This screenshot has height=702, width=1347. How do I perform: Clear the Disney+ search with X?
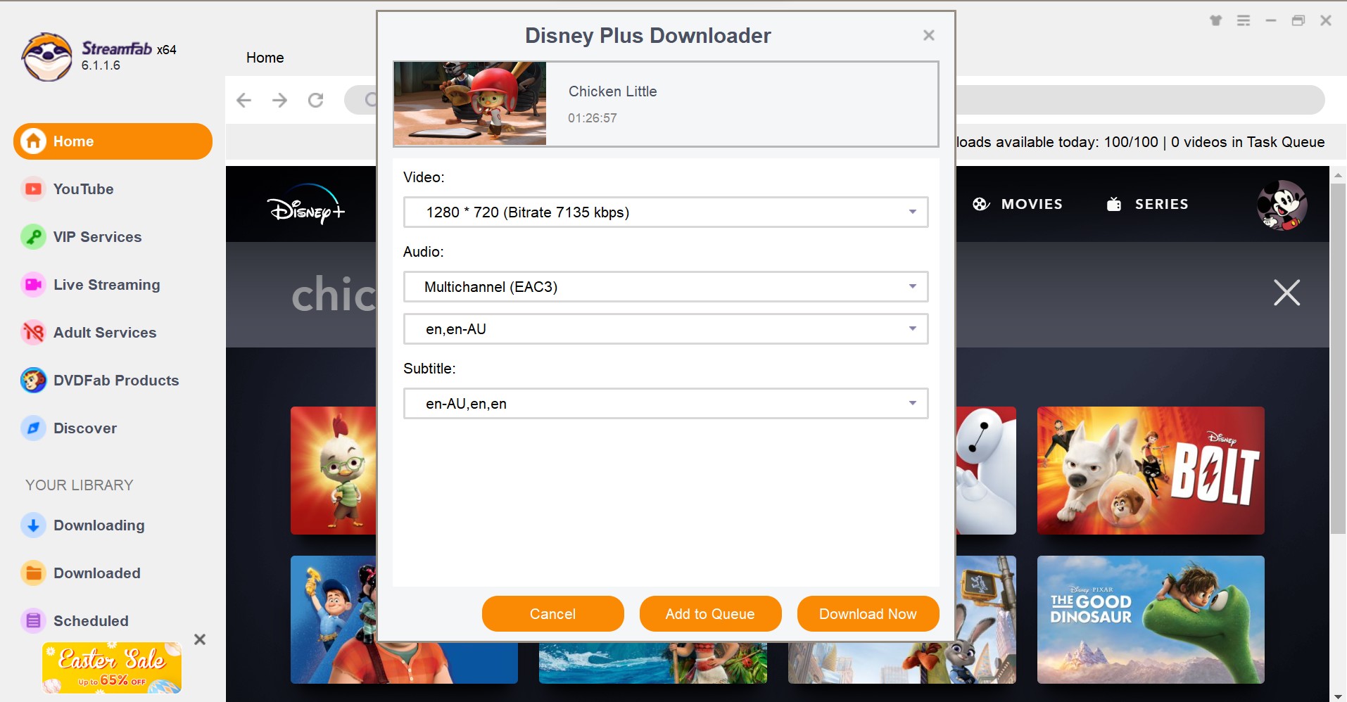pyautogui.click(x=1286, y=293)
